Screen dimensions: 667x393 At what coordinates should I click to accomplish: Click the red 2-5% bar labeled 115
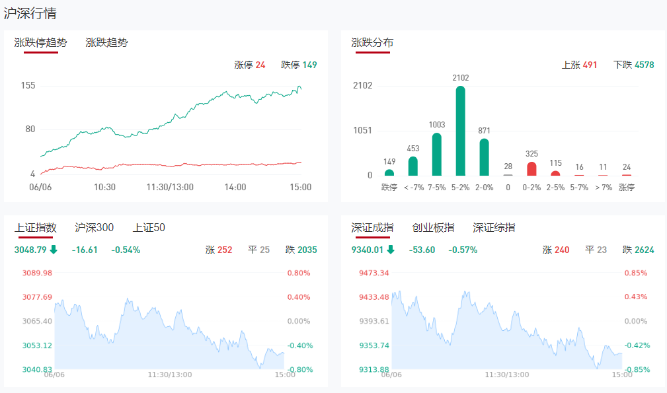[555, 173]
